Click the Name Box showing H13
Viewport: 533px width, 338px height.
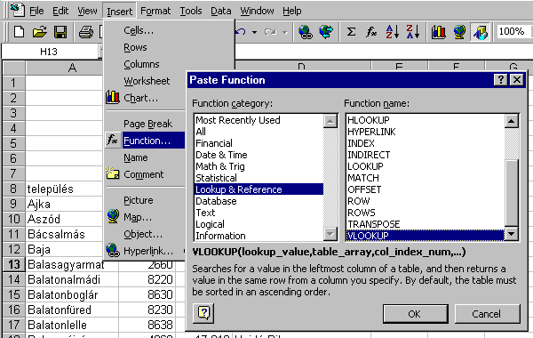coord(50,52)
